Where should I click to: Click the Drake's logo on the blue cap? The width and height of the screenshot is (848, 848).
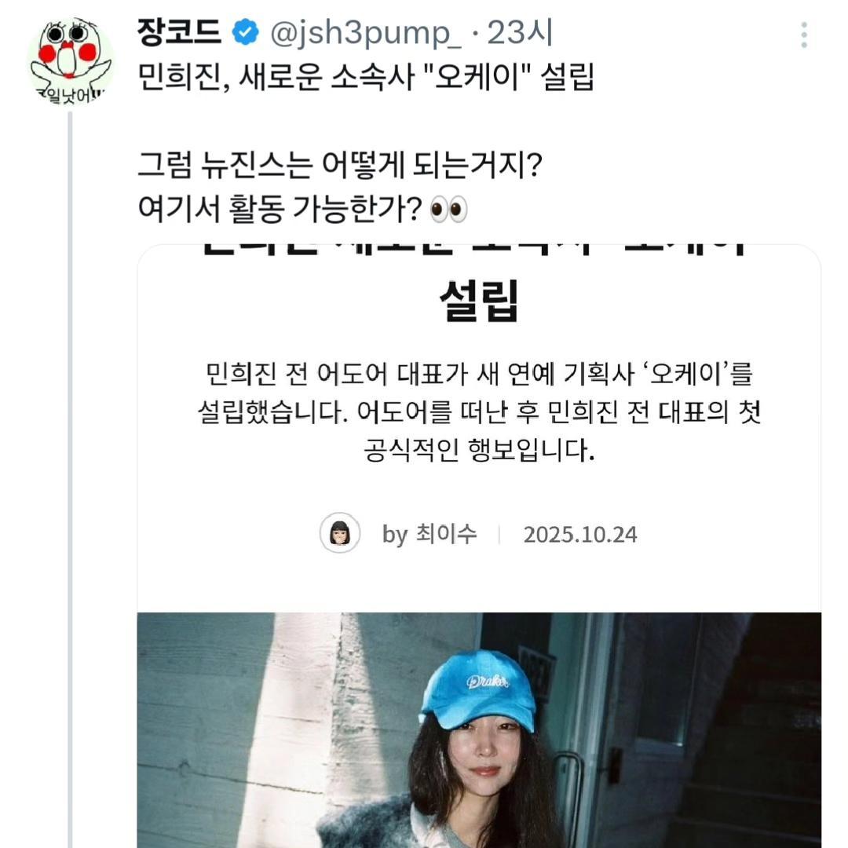[x=488, y=681]
